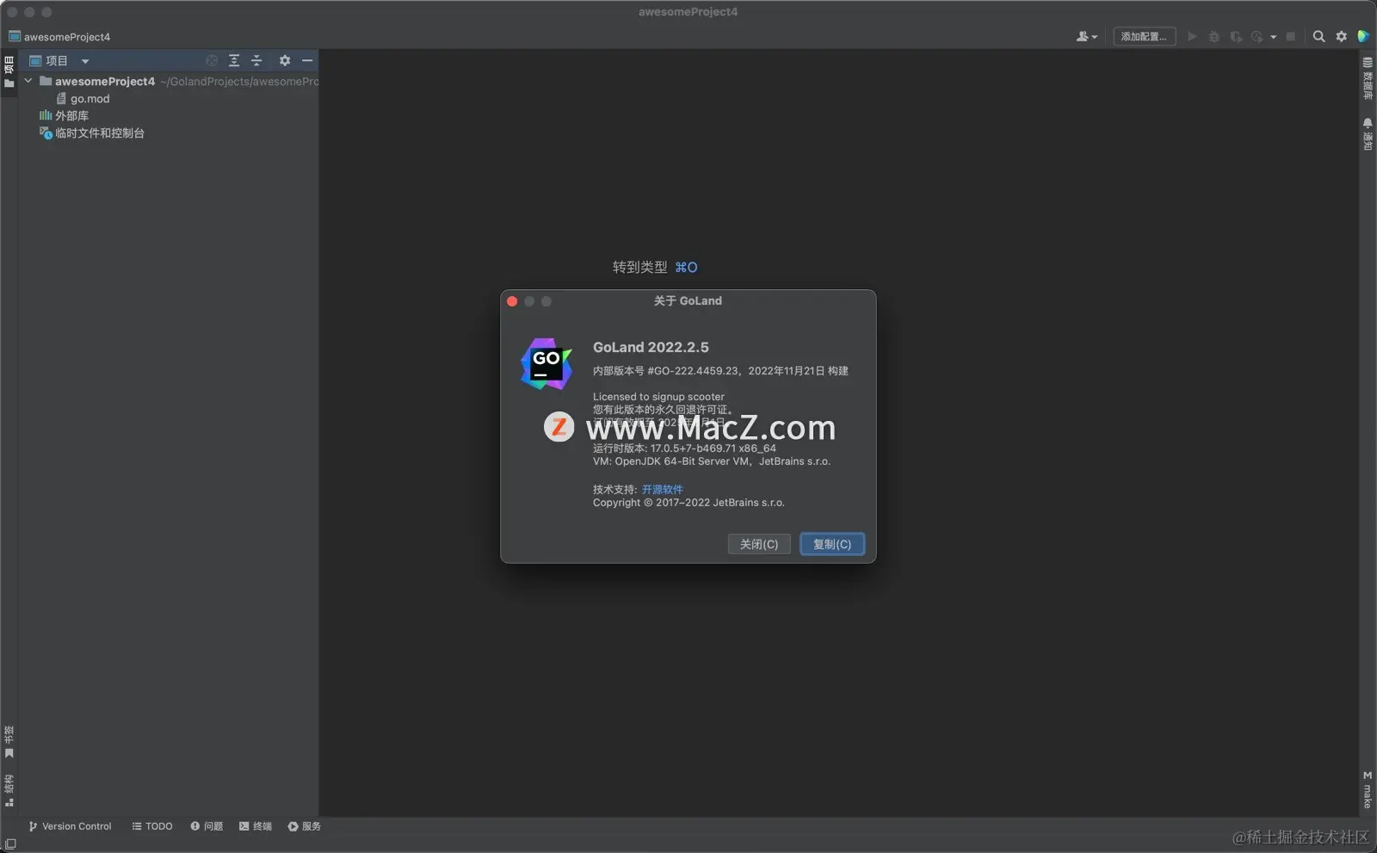Screen dimensions: 1377x853
Task: Hide the project panel with minus icon
Action: (x=307, y=60)
